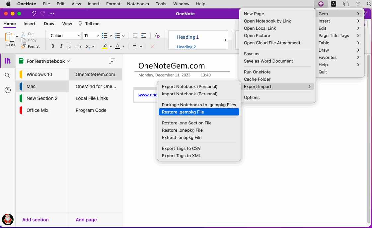Apply black font color

pos(117,46)
